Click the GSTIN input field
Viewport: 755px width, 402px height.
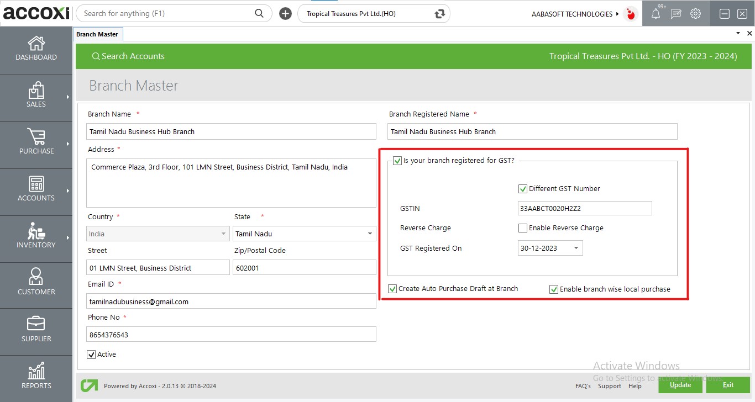584,209
